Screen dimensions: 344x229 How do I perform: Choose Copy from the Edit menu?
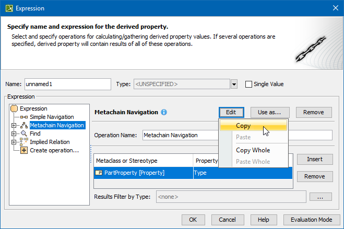[x=243, y=126]
